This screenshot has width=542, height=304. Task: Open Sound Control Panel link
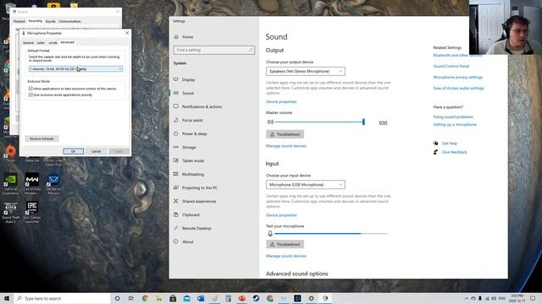pos(451,66)
